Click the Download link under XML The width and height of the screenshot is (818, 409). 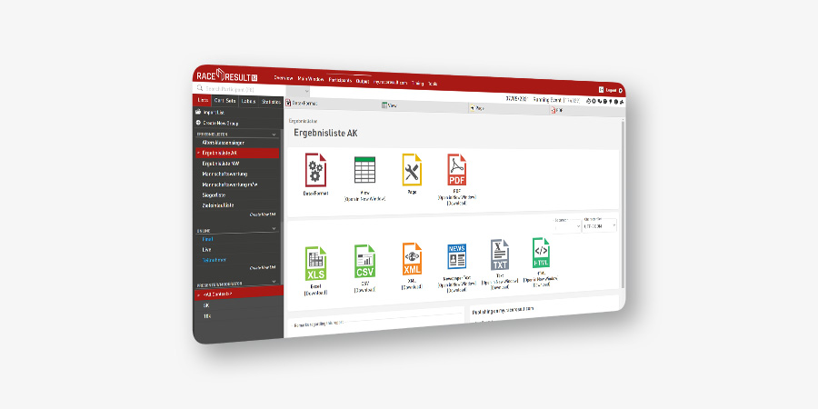412,286
